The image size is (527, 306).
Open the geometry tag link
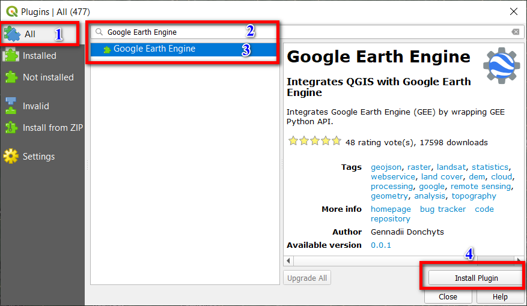389,196
